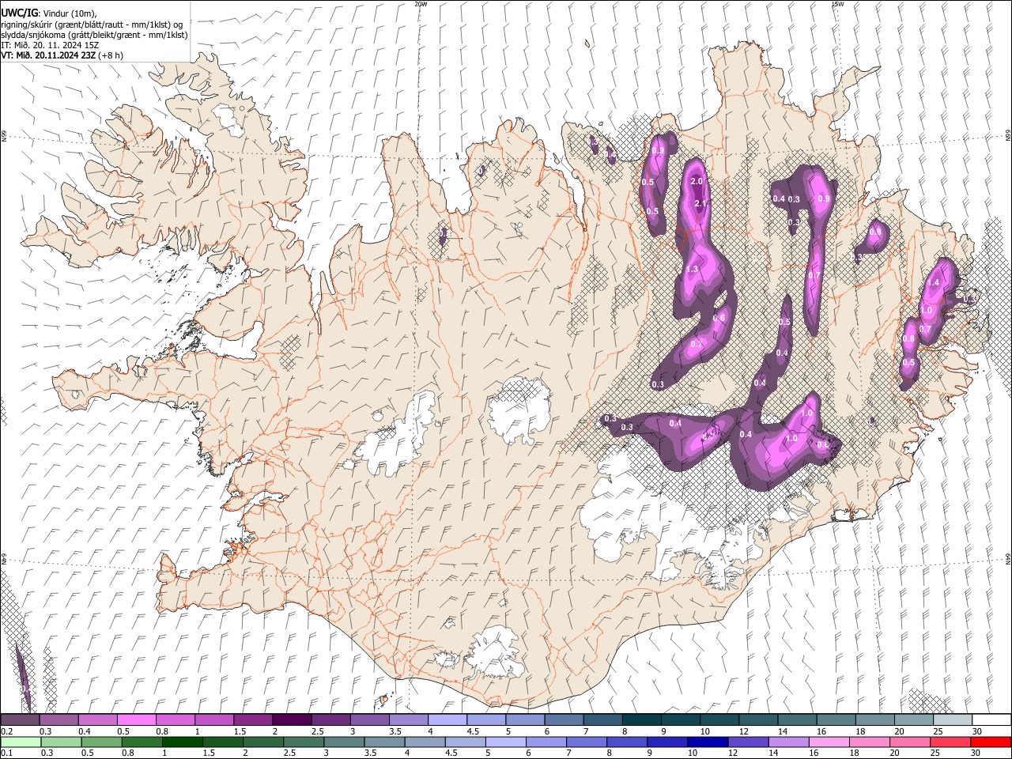The image size is (1012, 759).
Task: Pick the darkest green 1–1.5 rain swatch
Action: point(182,742)
